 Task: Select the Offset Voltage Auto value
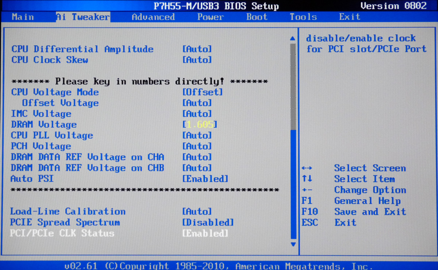coord(197,103)
